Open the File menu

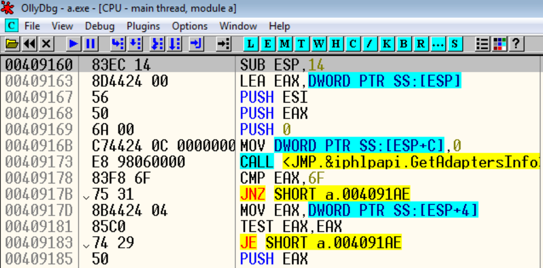coord(32,26)
